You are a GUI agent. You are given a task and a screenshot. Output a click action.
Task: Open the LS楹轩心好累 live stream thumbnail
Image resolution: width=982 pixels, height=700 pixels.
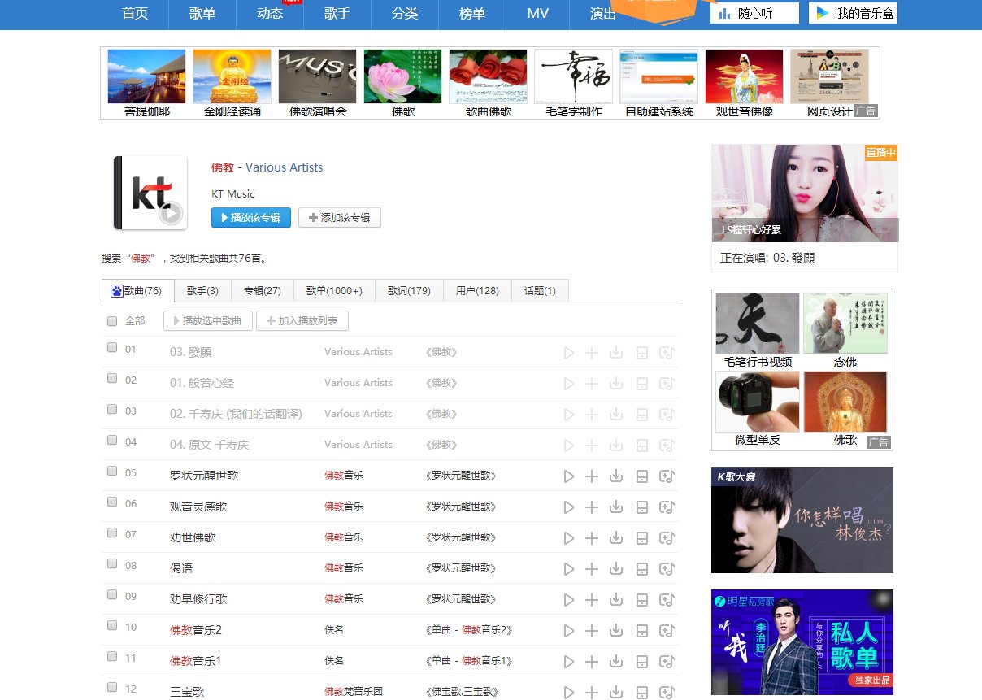804,193
